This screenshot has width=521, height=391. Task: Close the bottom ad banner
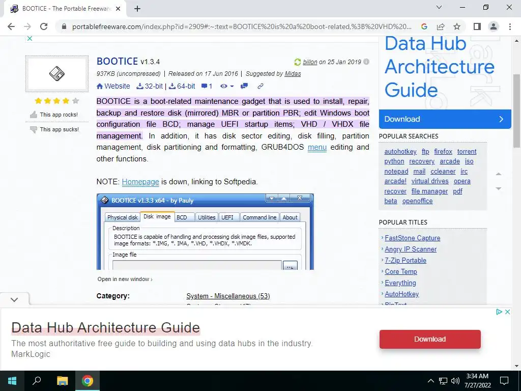507,312
